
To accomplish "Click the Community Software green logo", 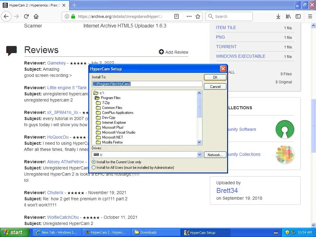I will point(285,129).
